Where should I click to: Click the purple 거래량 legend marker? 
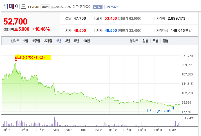point(186,118)
